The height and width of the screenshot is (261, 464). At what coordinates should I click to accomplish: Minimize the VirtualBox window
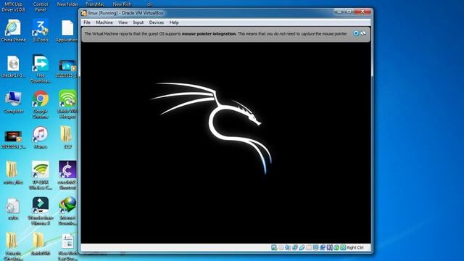point(339,12)
